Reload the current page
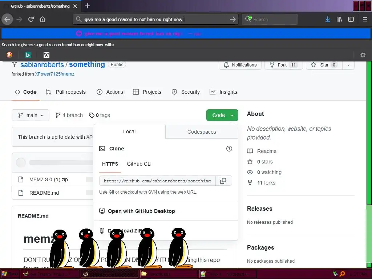The height and width of the screenshot is (279, 372). 31,19
